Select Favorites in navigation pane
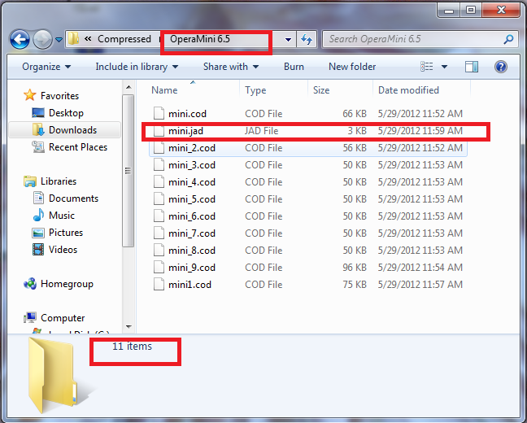This screenshot has height=423, width=527. tap(59, 96)
